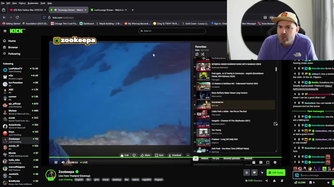334x187 pixels.
Task: Click the Download arrow under the video
Action: (x=175, y=155)
